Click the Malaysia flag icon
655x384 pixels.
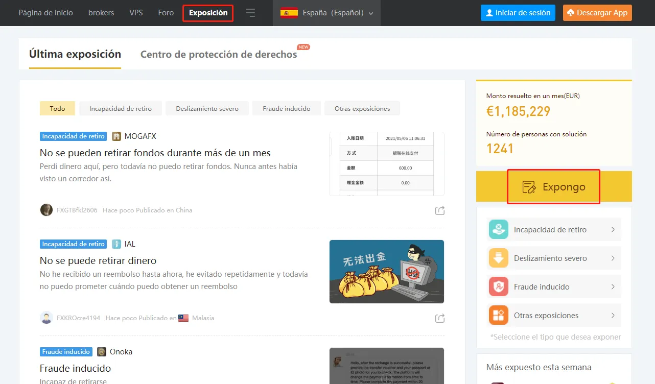(x=184, y=318)
